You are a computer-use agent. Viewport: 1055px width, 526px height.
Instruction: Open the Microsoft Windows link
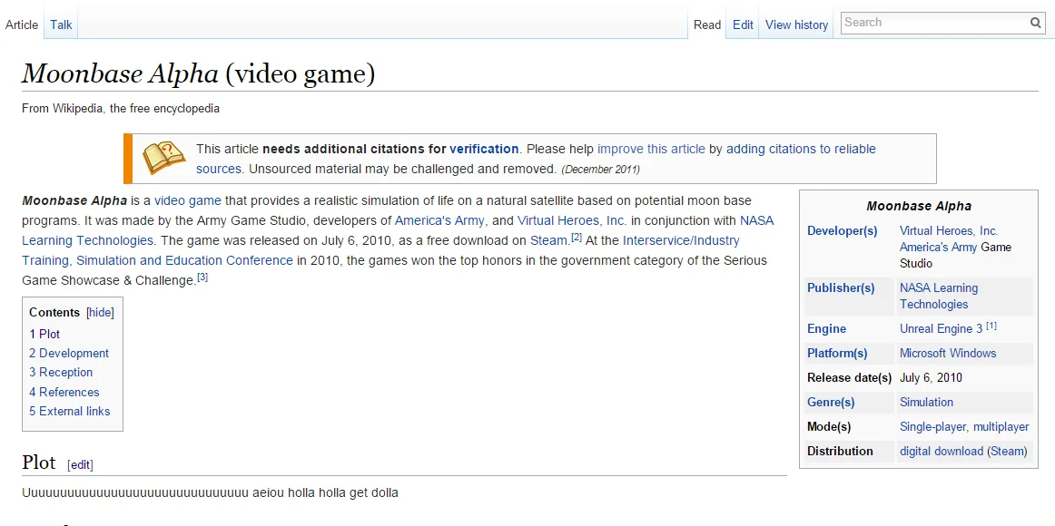(948, 354)
